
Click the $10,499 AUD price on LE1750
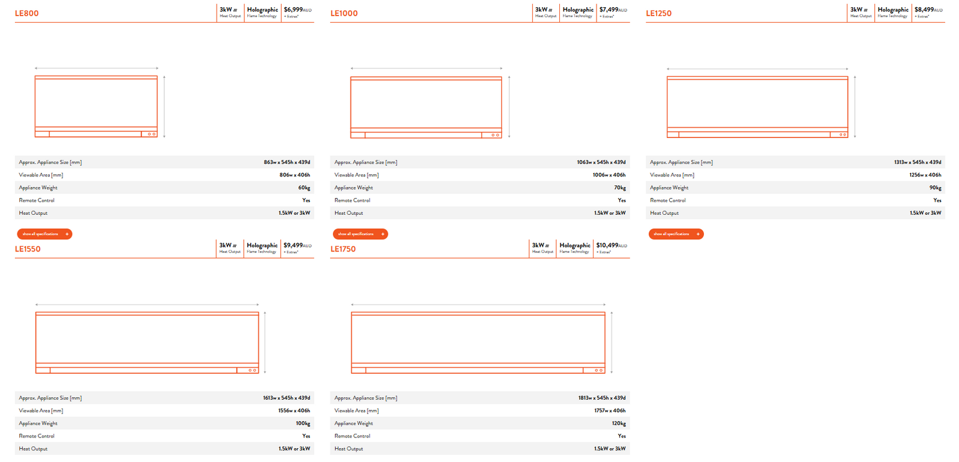pyautogui.click(x=612, y=248)
